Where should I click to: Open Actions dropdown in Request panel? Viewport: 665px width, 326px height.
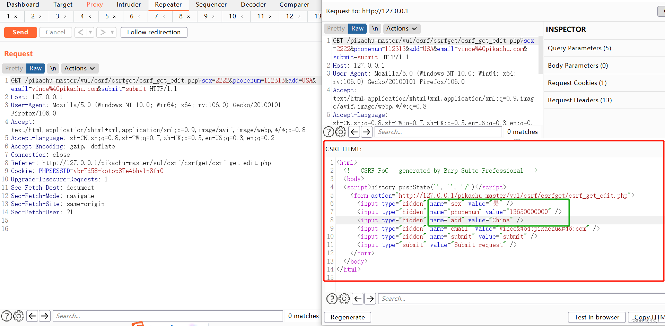coord(80,68)
